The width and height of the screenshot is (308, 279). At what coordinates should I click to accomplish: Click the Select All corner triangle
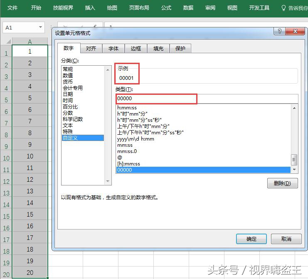coord(8,42)
